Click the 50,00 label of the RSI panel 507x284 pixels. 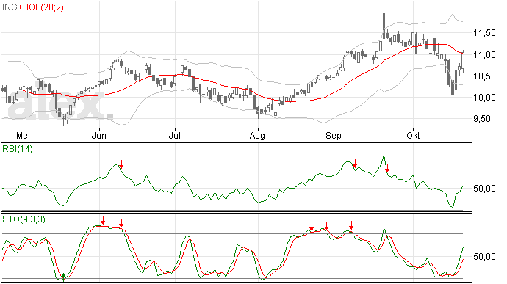tap(484, 189)
